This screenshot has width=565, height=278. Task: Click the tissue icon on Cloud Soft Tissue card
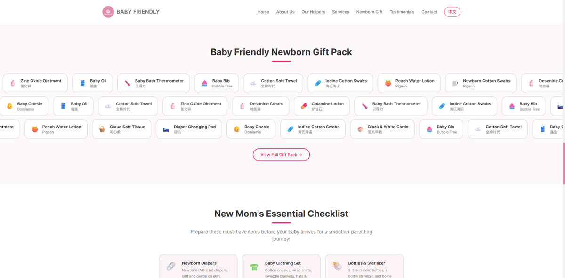[102, 128]
